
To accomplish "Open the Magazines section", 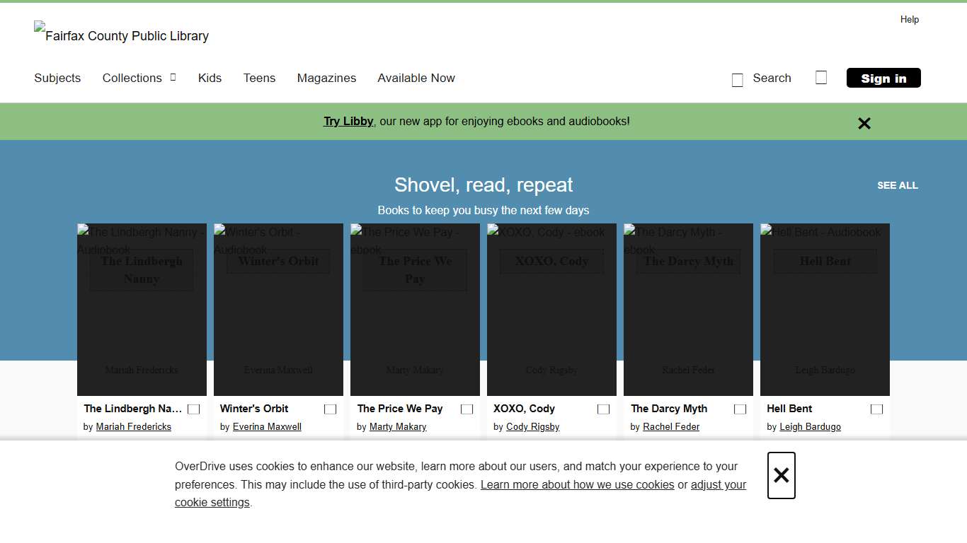I will click(x=326, y=78).
